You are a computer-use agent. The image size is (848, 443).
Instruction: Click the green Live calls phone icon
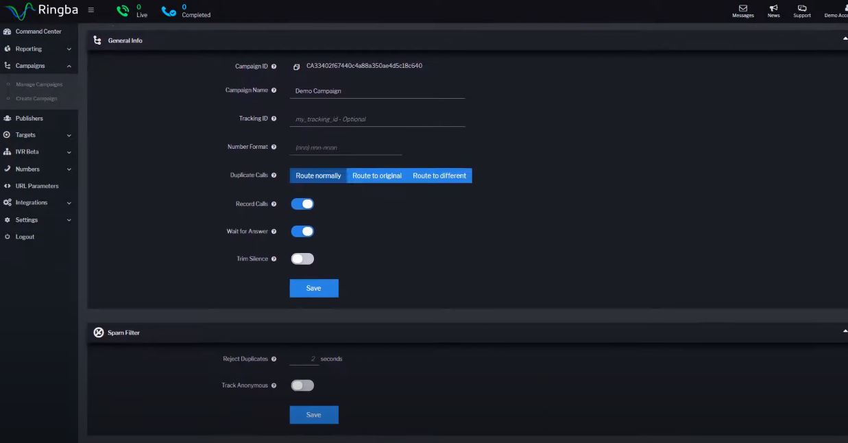(x=123, y=11)
